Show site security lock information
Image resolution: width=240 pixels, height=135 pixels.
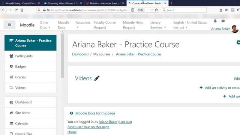(44, 10)
